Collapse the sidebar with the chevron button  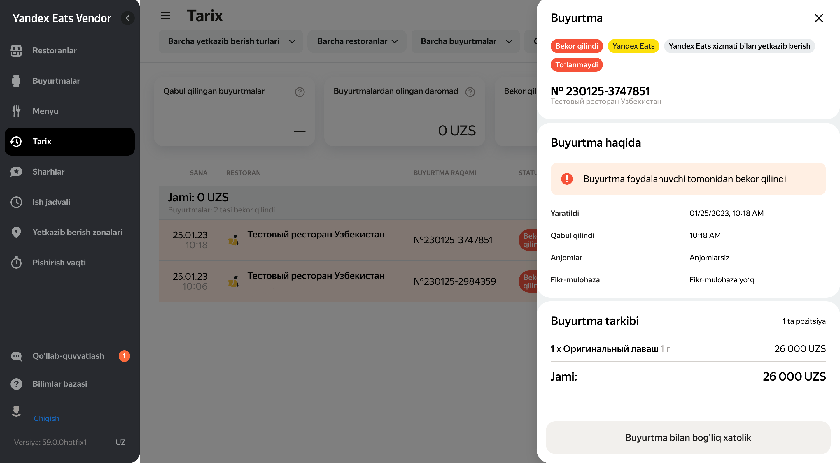click(128, 18)
